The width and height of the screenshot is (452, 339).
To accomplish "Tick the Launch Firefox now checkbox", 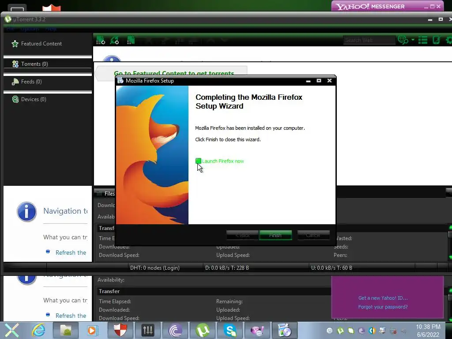I will click(x=198, y=161).
